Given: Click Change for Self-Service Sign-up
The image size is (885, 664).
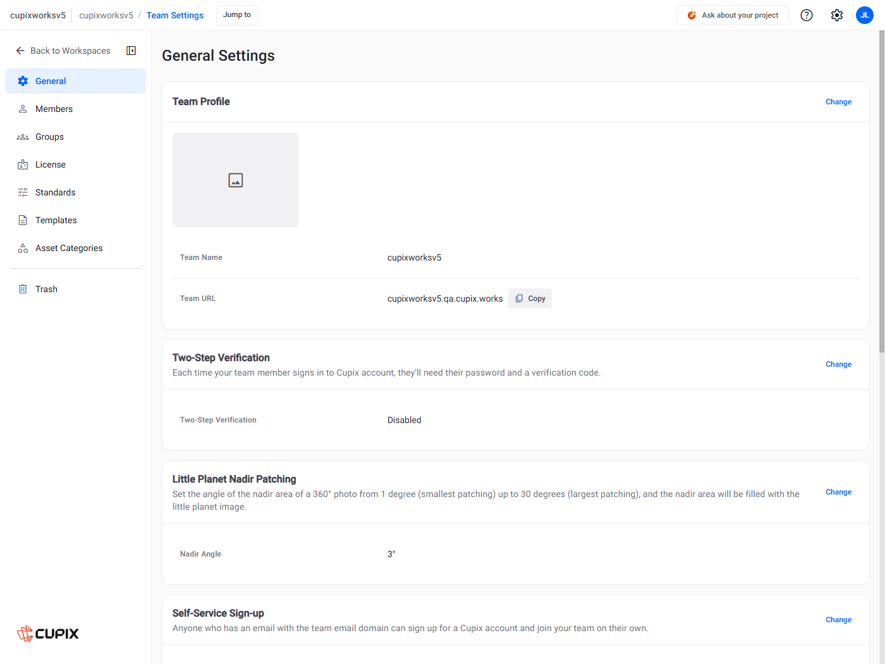Looking at the screenshot, I should pos(838,620).
